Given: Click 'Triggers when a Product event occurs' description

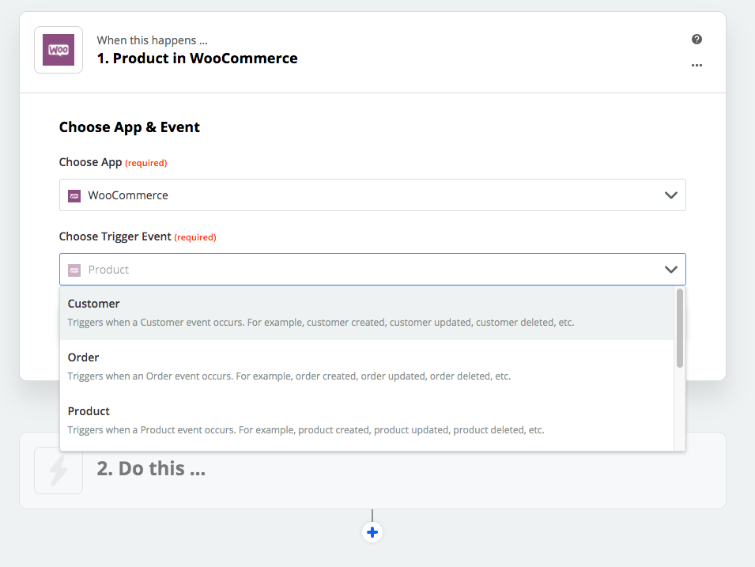Looking at the screenshot, I should tap(306, 429).
